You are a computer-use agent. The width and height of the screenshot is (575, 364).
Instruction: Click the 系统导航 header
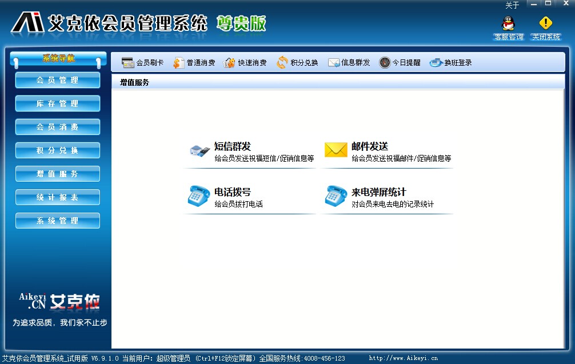point(59,58)
